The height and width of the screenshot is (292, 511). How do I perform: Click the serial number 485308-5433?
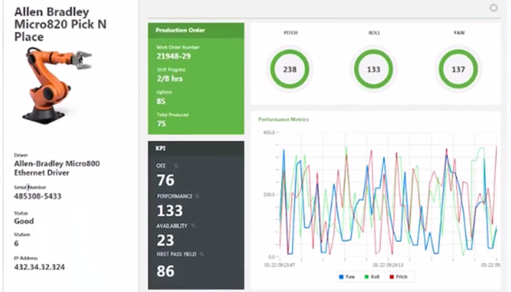[39, 196]
